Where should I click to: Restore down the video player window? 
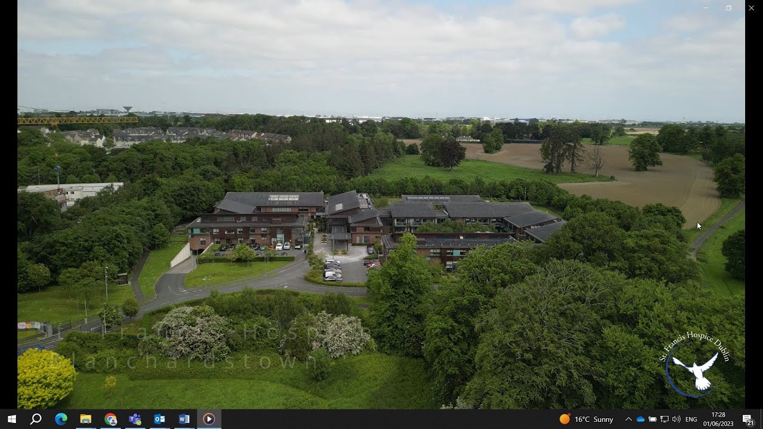click(728, 8)
